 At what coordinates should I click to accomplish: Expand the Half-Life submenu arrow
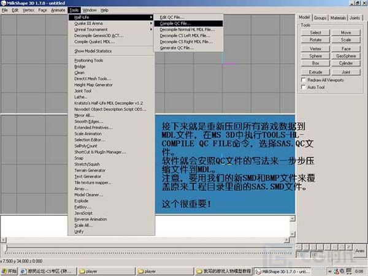(x=151, y=17)
